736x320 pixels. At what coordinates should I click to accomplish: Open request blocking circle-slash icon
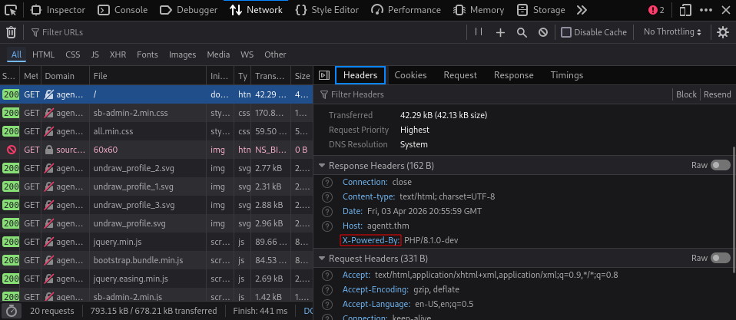(542, 32)
